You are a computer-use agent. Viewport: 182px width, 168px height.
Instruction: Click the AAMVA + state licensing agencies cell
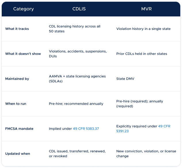[x=77, y=79]
